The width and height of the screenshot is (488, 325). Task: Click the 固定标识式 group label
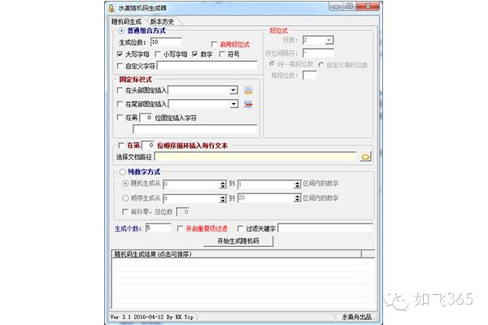tap(135, 80)
